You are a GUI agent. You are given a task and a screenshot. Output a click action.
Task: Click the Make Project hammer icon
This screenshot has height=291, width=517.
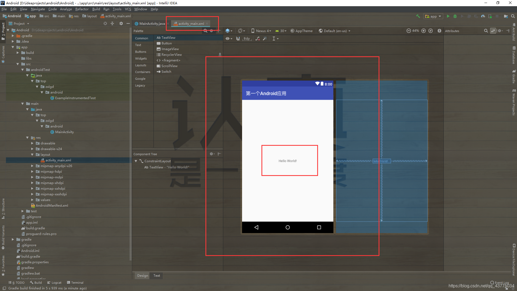(418, 16)
